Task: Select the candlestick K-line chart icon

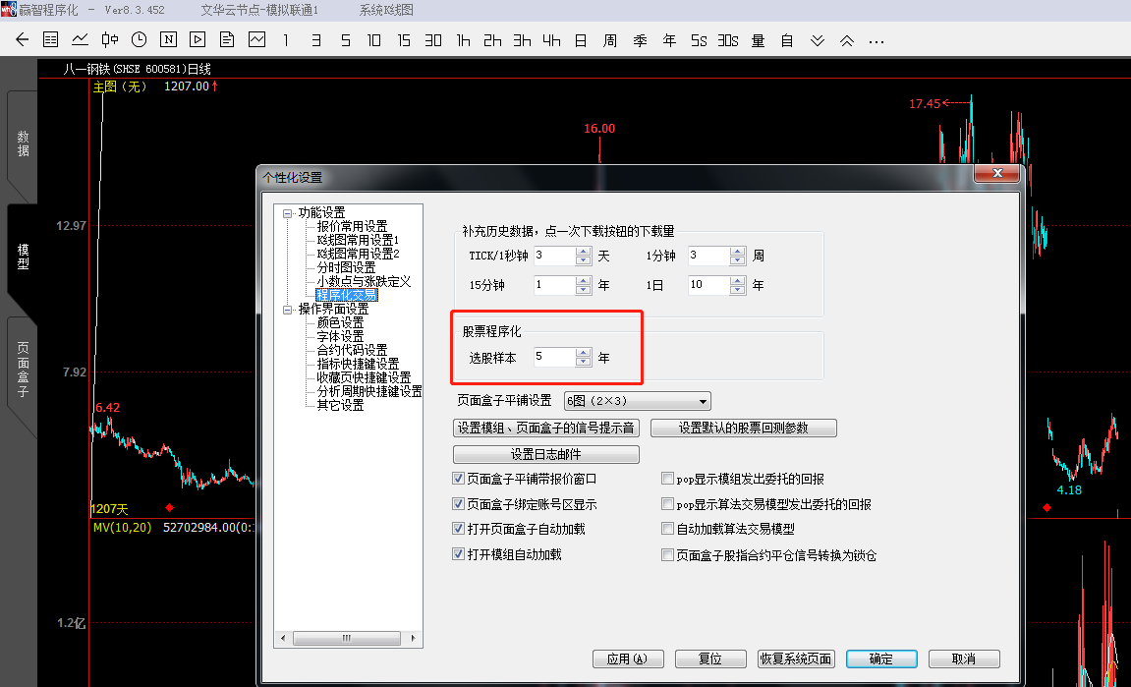Action: point(109,40)
